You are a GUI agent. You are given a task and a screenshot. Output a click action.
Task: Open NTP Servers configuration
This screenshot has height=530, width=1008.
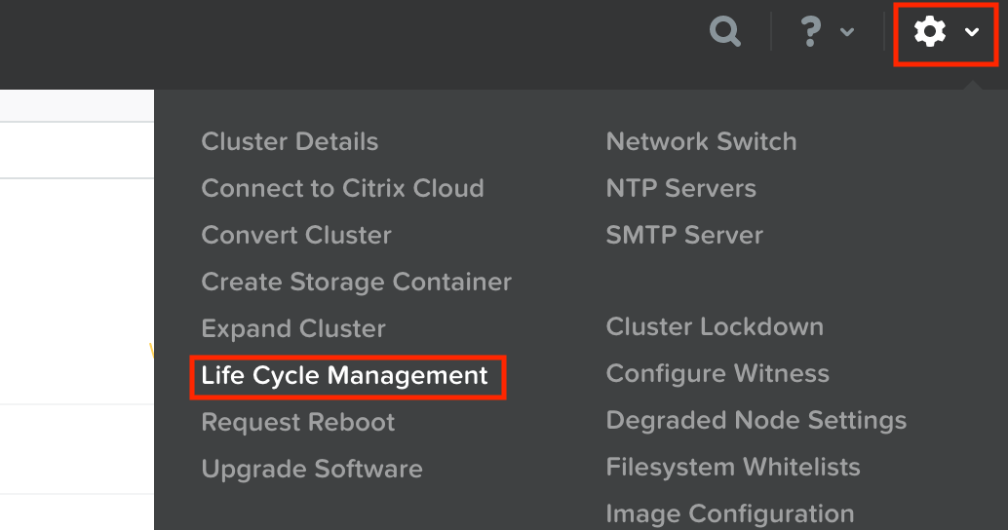[x=680, y=188]
